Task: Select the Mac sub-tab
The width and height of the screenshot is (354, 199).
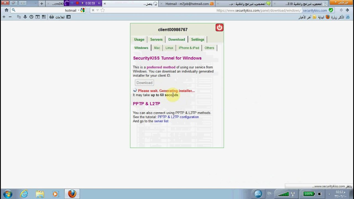Action: tap(157, 48)
